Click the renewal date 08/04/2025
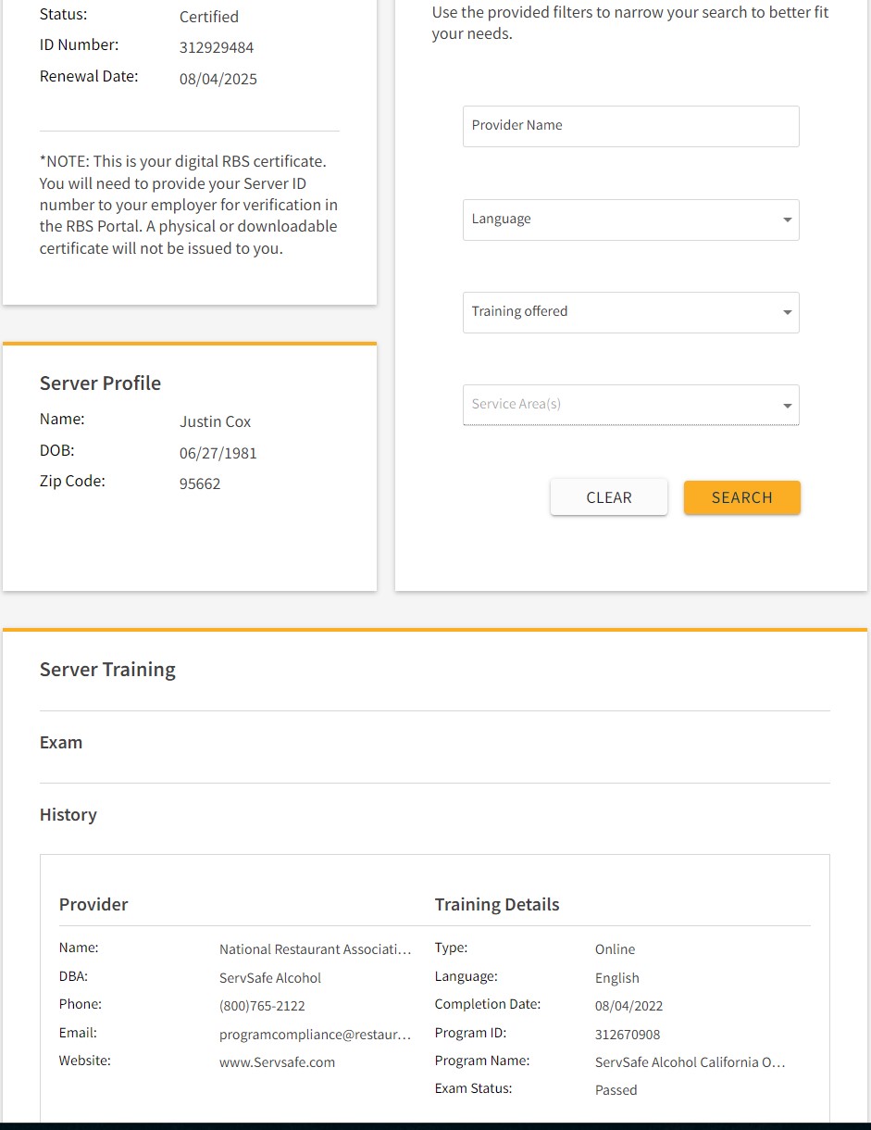Image resolution: width=871 pixels, height=1130 pixels. click(218, 80)
